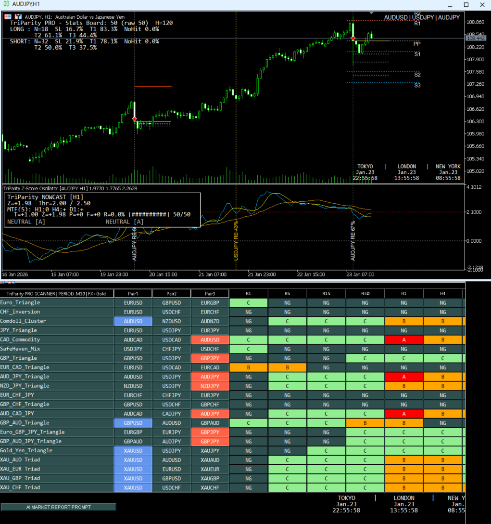This screenshot has height=524, width=491.
Task: Click NZDUSD cell in Comdoll_Cluster row
Action: (172, 321)
